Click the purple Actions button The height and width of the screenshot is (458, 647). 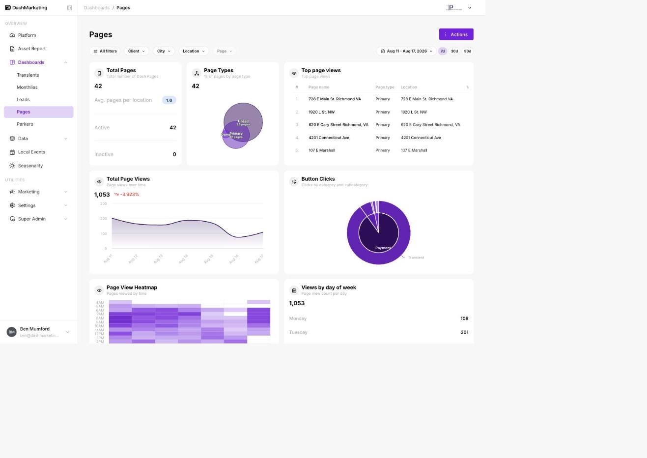(x=456, y=34)
